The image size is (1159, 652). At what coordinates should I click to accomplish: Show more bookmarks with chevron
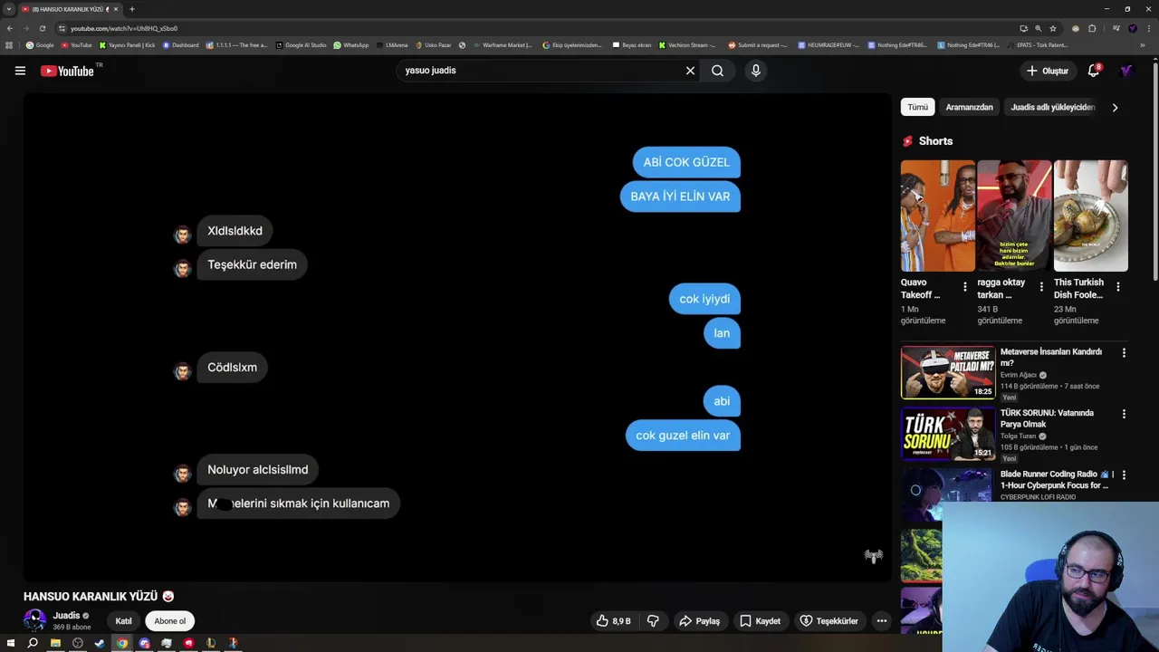point(1143,44)
